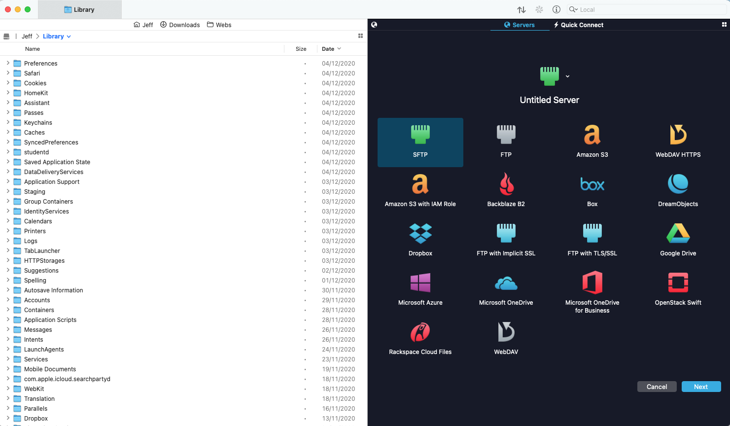Screen dimensions: 730x426
Task: Pick Google Drive service
Action: [x=678, y=241]
